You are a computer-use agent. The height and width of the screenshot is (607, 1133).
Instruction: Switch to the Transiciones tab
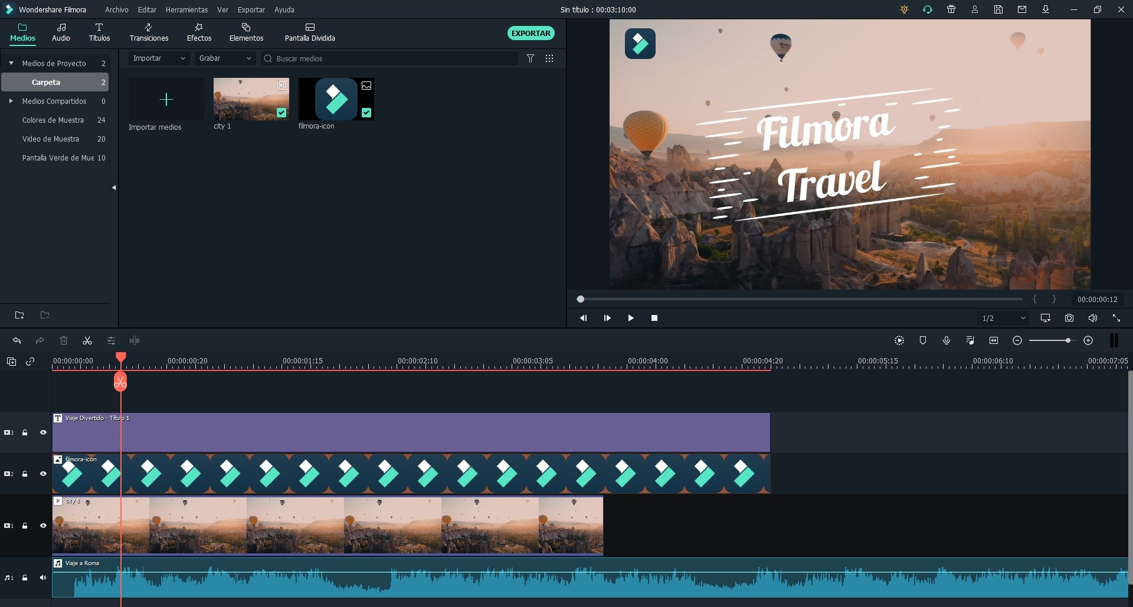149,32
